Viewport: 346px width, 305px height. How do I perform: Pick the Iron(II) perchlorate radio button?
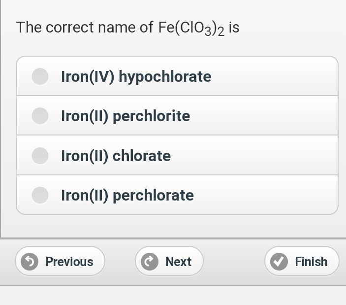pos(40,195)
